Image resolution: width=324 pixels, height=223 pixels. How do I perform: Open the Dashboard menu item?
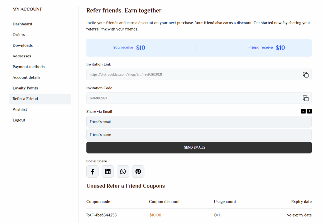[x=22, y=24]
